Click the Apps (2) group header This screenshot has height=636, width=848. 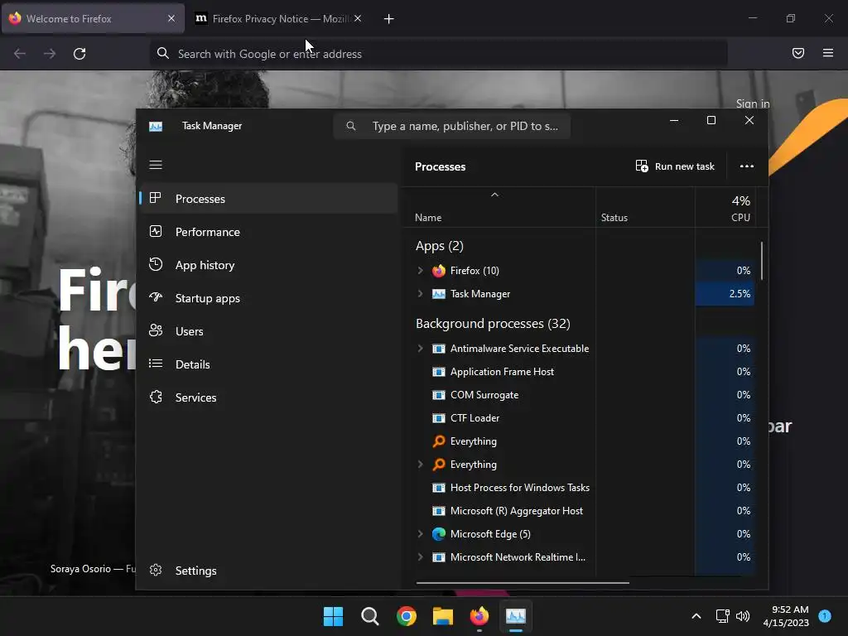[439, 246]
